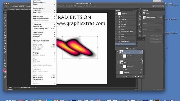The height and width of the screenshot is (101, 180).
Task: Choose Create Clipping Mask
Action: point(44,29)
